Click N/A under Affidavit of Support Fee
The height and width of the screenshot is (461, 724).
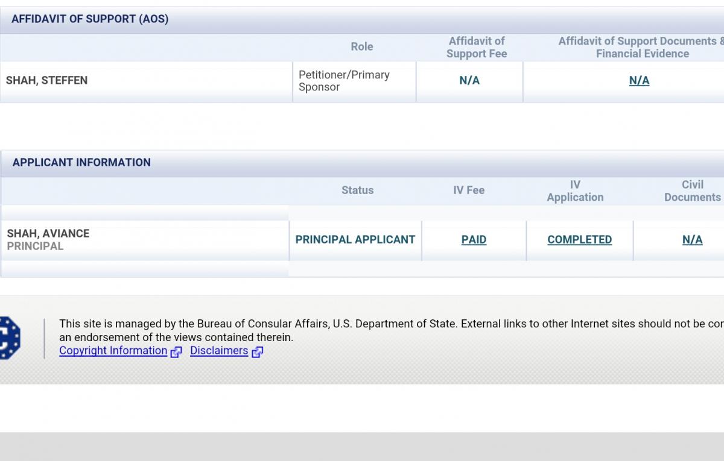point(469,81)
